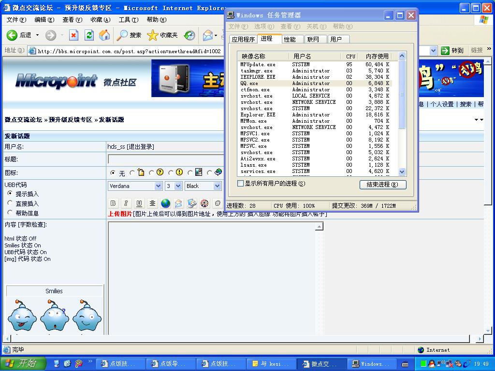Open the Favorites star icon
This screenshot has width=495, height=371.
pyautogui.click(x=152, y=35)
